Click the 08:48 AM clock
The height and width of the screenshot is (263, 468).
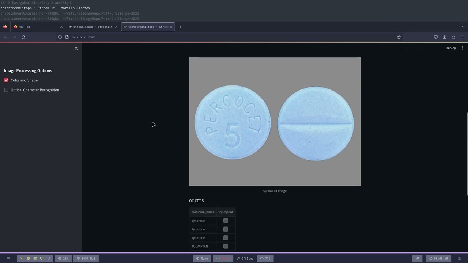(438, 258)
